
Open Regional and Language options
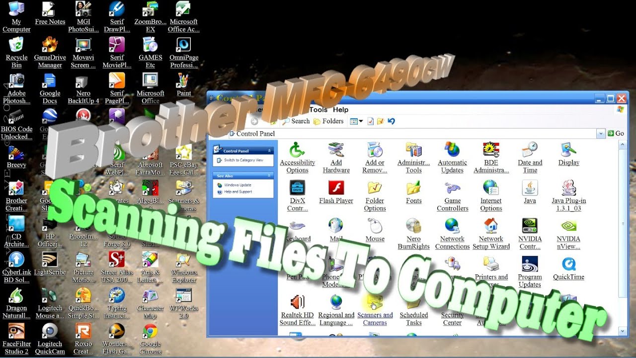coord(336,311)
